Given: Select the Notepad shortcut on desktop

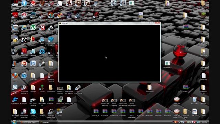Looking at the screenshot, I should [33, 51].
